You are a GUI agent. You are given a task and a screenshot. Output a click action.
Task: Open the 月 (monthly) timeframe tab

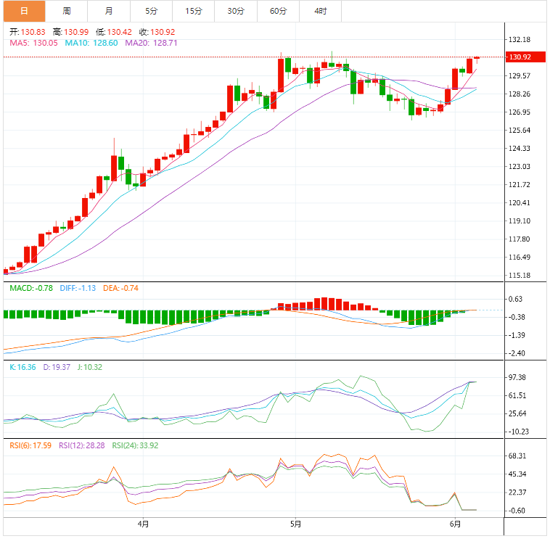pos(109,11)
